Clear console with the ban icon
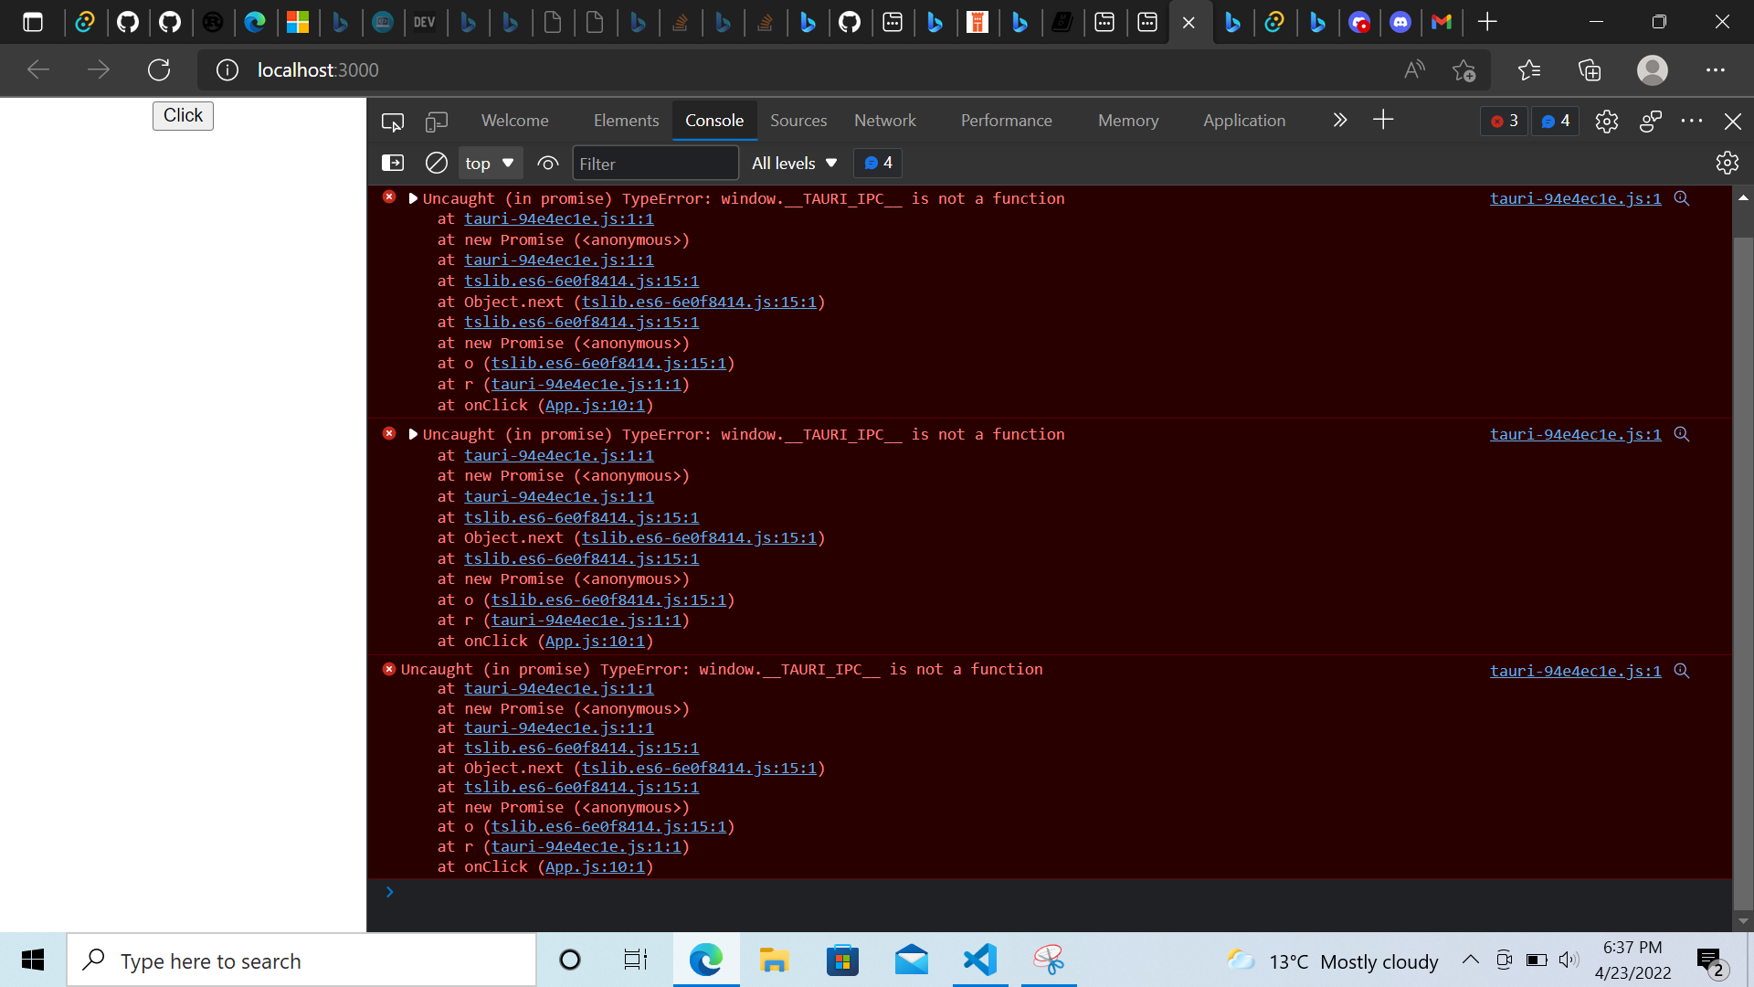Screen dimensions: 1754x987 [x=437, y=163]
